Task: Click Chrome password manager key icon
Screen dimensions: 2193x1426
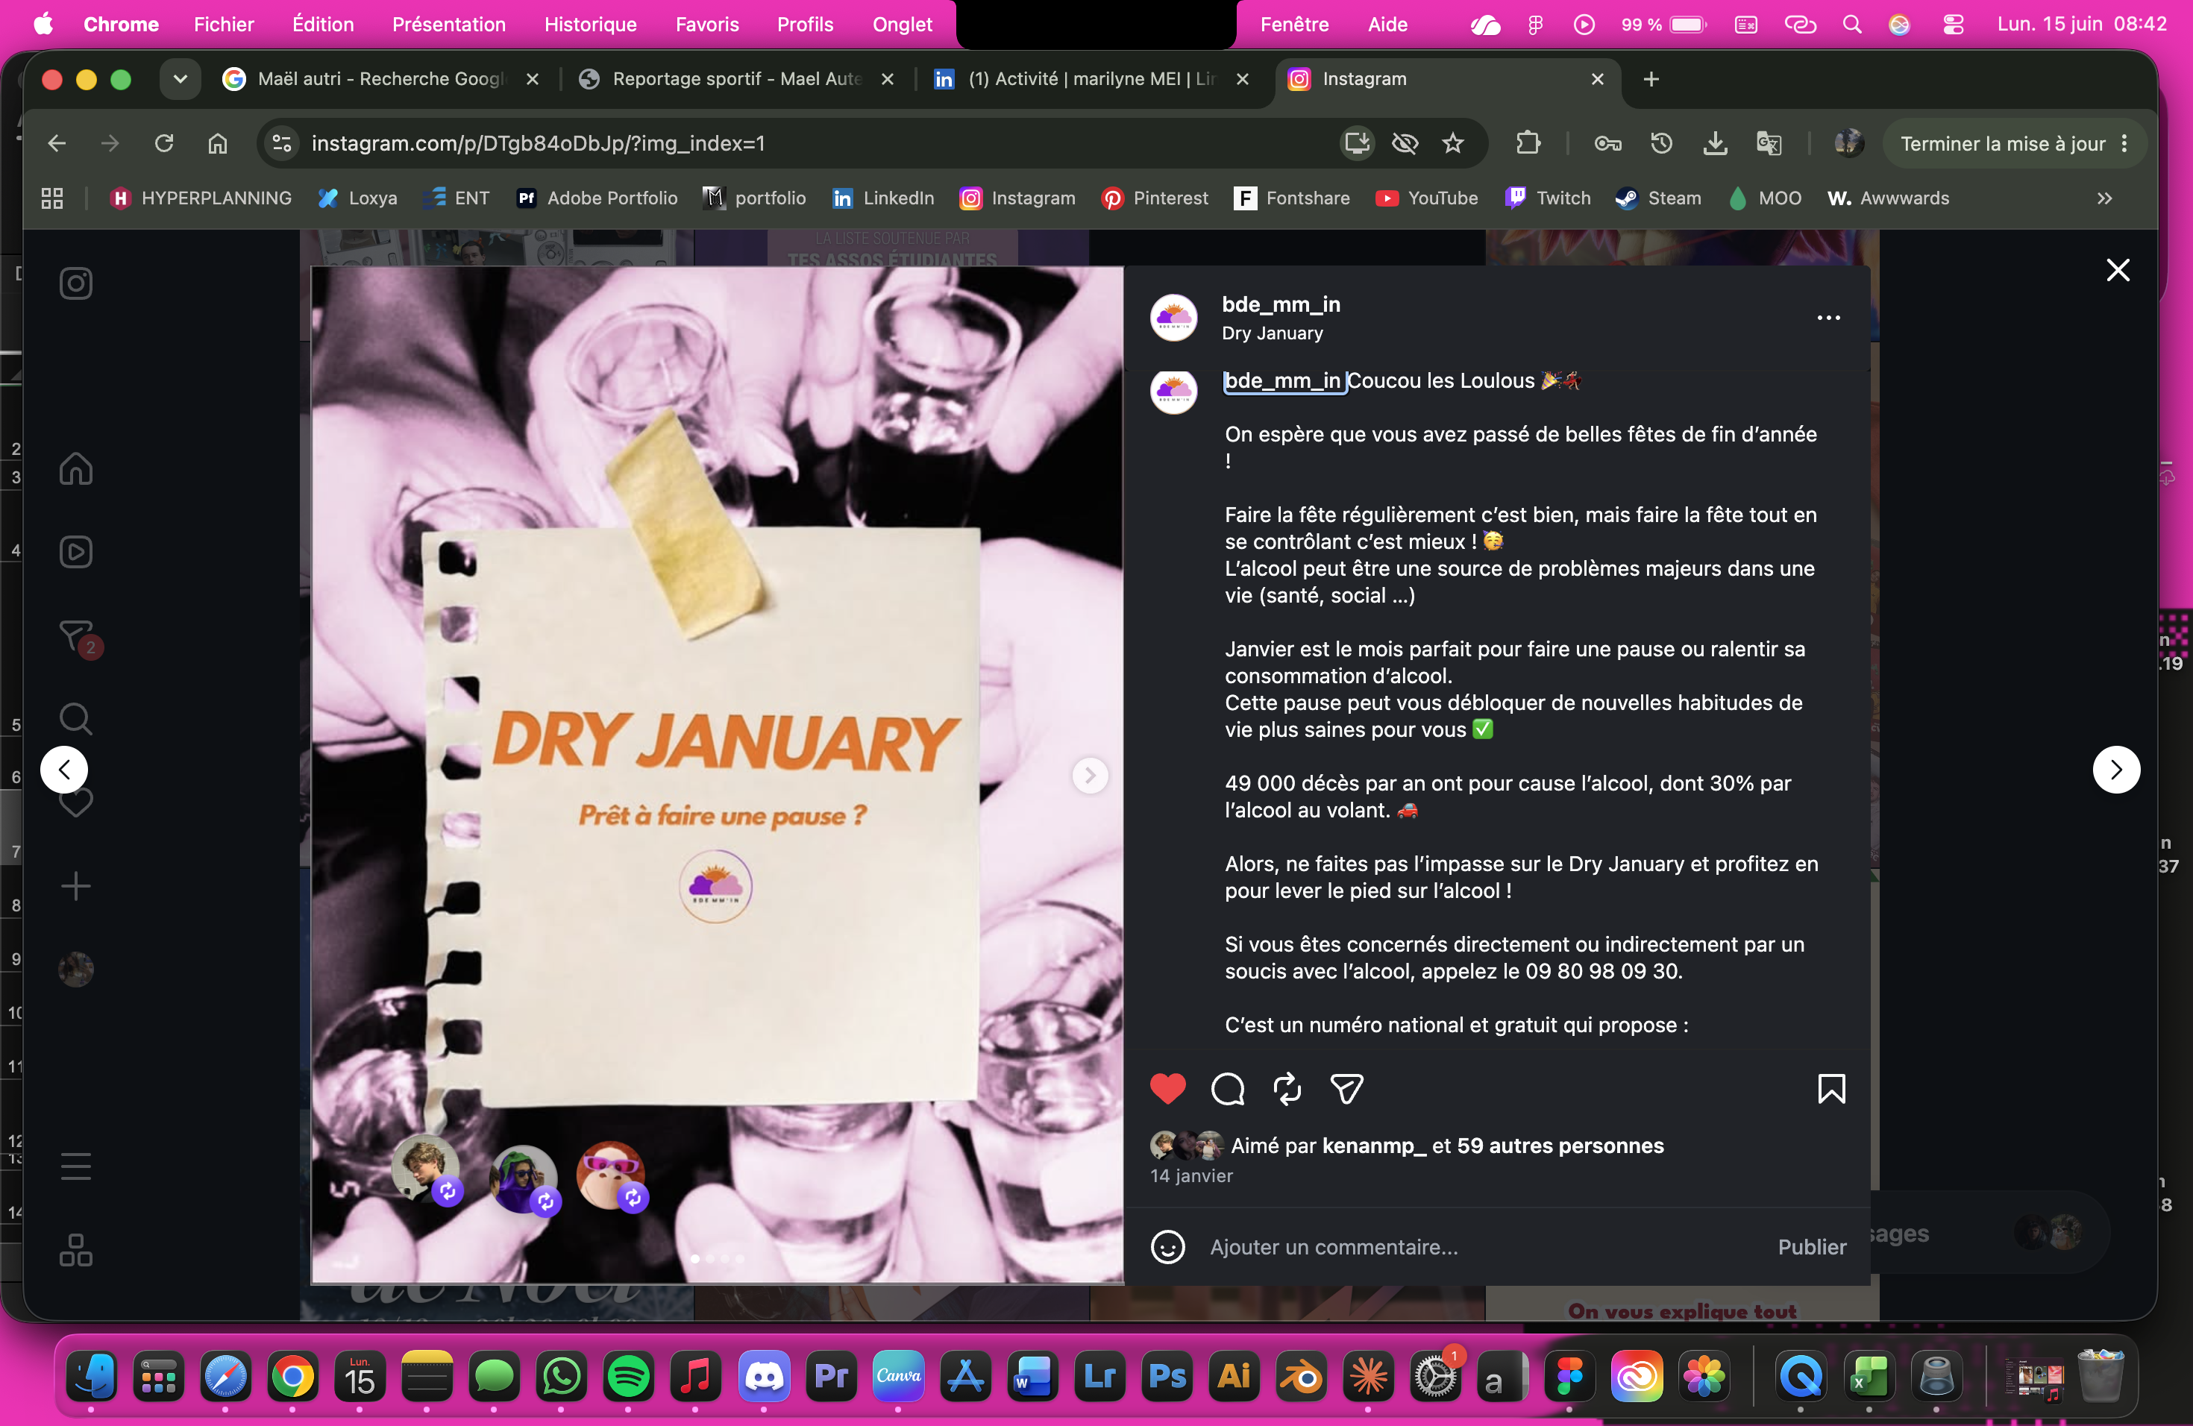Action: 1608,142
